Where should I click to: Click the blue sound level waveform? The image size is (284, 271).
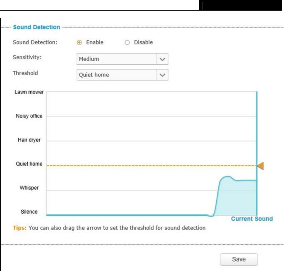237,197
